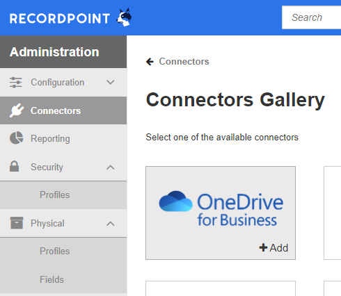Select Connectors in the sidebar
The height and width of the screenshot is (296, 341).
(63, 110)
